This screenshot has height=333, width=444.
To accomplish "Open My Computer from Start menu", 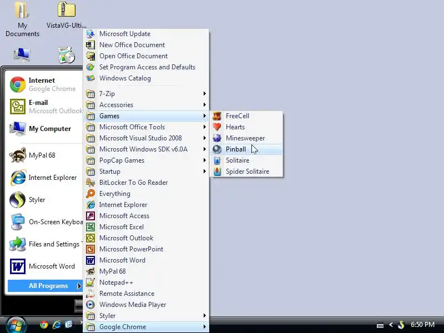I will click(45, 129).
